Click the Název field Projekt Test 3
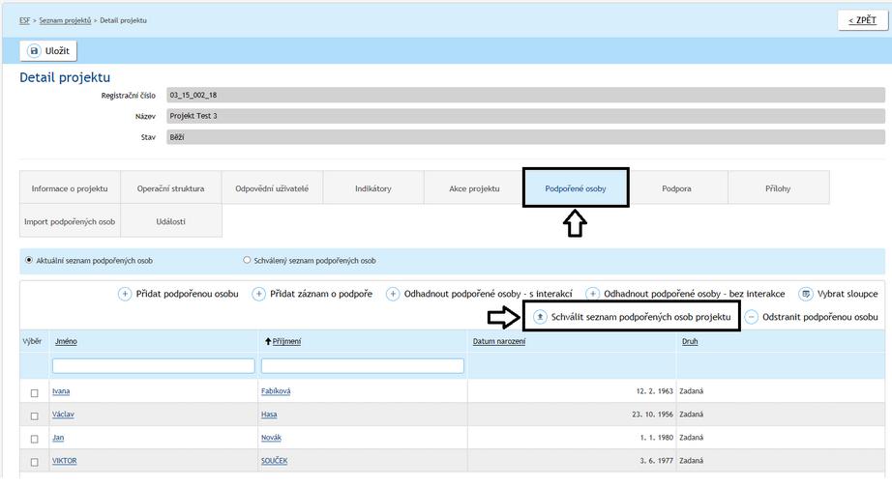Screen dimensions: 892x486 click(525, 116)
